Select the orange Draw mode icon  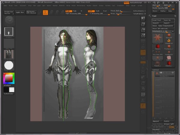(46, 13)
